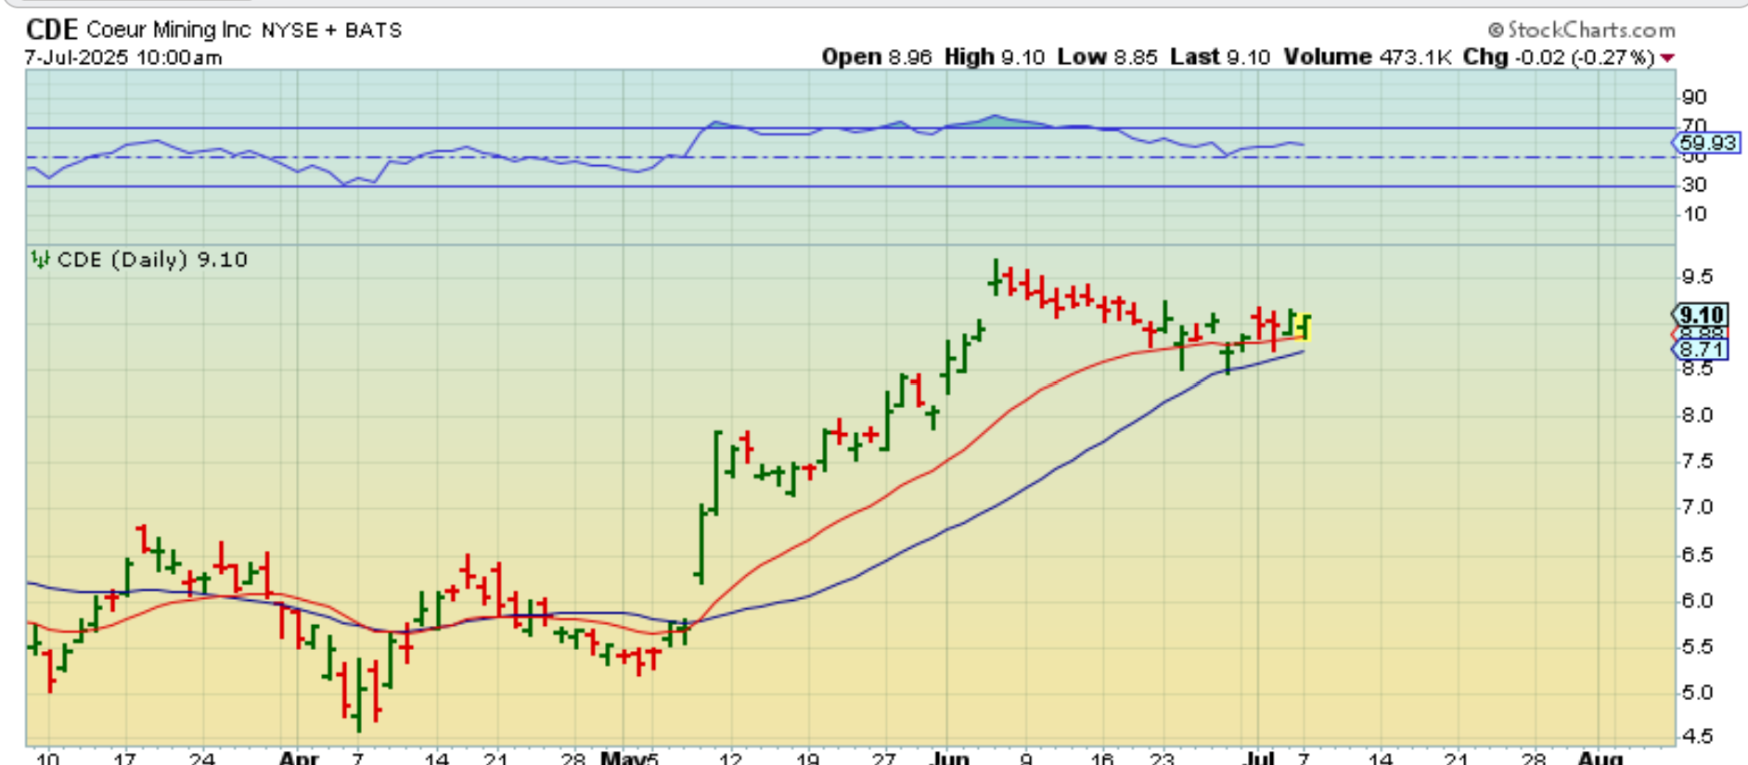Screen dimensions: 1748x765
Task: Click the black-bordered 9.10 price tag on axis
Action: [1702, 315]
